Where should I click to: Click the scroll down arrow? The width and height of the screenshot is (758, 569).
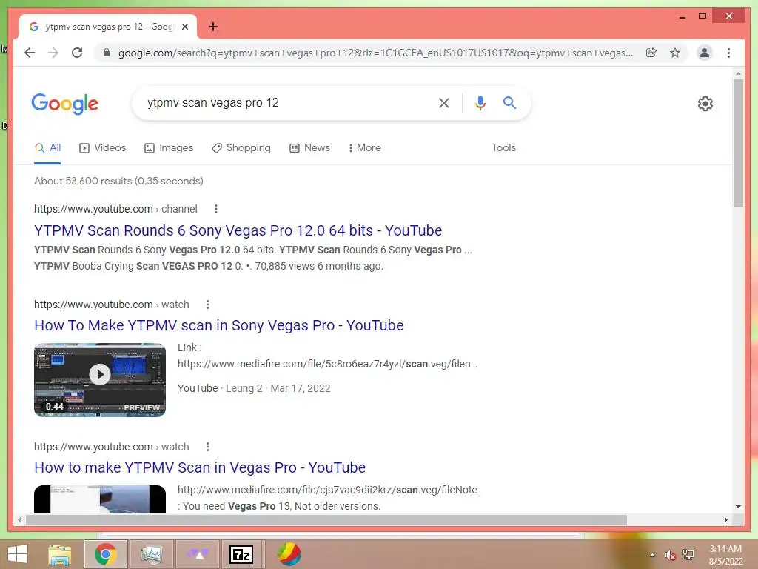click(x=738, y=507)
